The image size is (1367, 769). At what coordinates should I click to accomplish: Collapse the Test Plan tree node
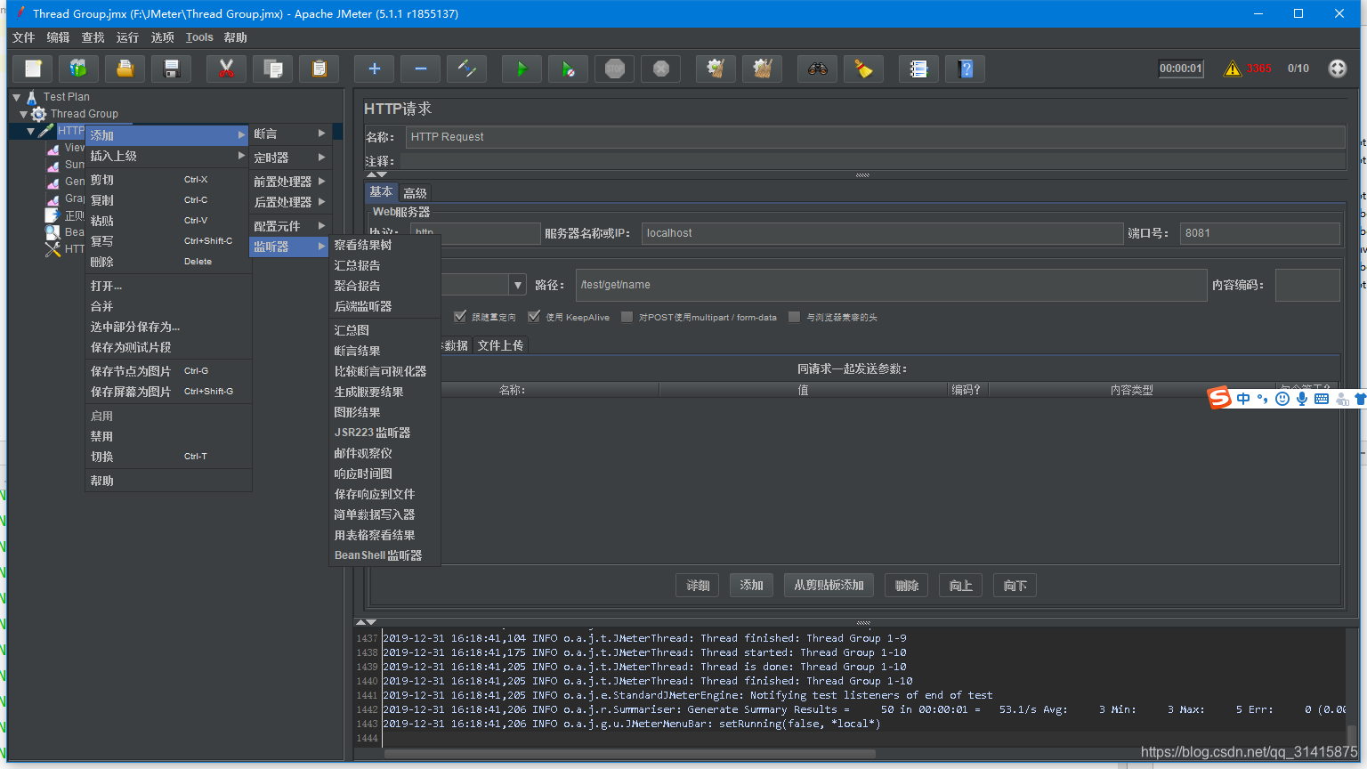coord(17,97)
